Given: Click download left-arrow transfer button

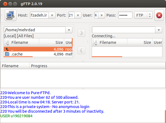Looking at the screenshot, I should tap(81, 50).
